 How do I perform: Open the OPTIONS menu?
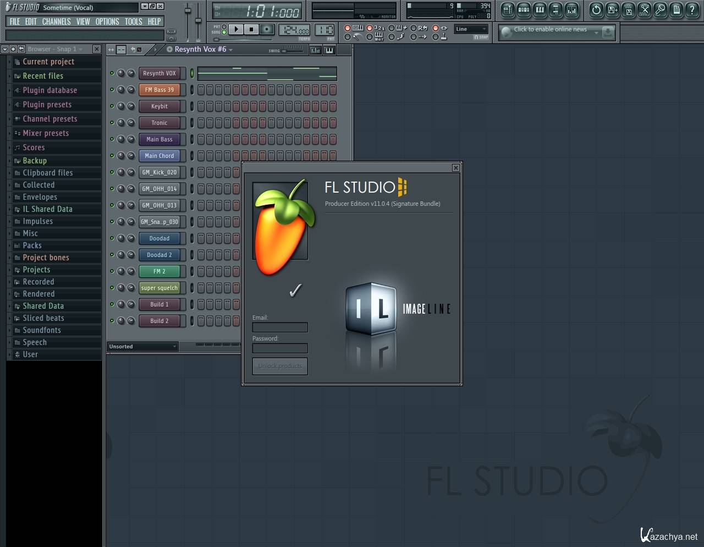tap(107, 21)
